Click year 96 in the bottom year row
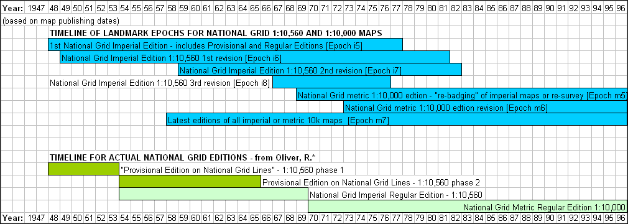The image size is (628, 224). click(x=621, y=218)
